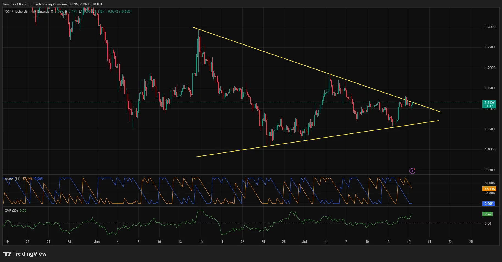
Task: Click the Jun label on time axis
Action: click(97, 242)
